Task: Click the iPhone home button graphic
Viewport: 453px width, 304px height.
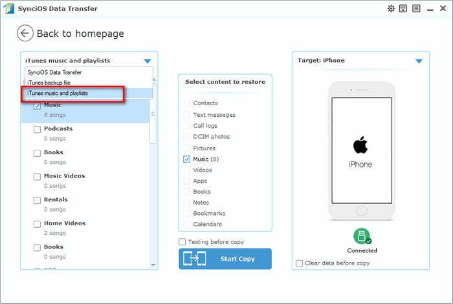Action: click(x=362, y=210)
